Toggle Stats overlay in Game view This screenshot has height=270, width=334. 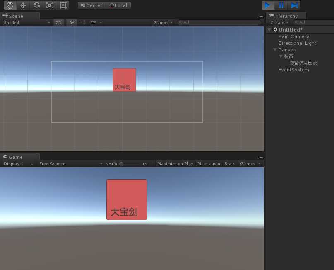[230, 164]
